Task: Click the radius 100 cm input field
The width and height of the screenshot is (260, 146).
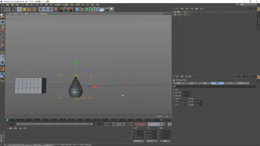Action: [199, 102]
